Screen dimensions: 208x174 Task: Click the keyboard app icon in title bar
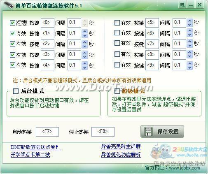(x=9, y=5)
